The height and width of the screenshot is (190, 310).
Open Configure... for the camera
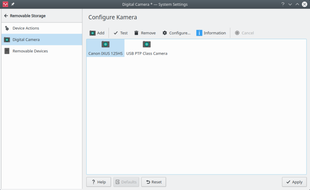[177, 33]
